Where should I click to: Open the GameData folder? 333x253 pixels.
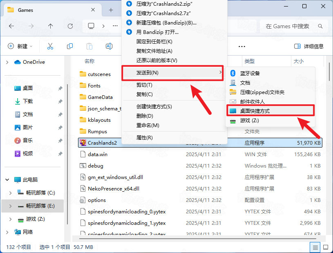pos(100,97)
